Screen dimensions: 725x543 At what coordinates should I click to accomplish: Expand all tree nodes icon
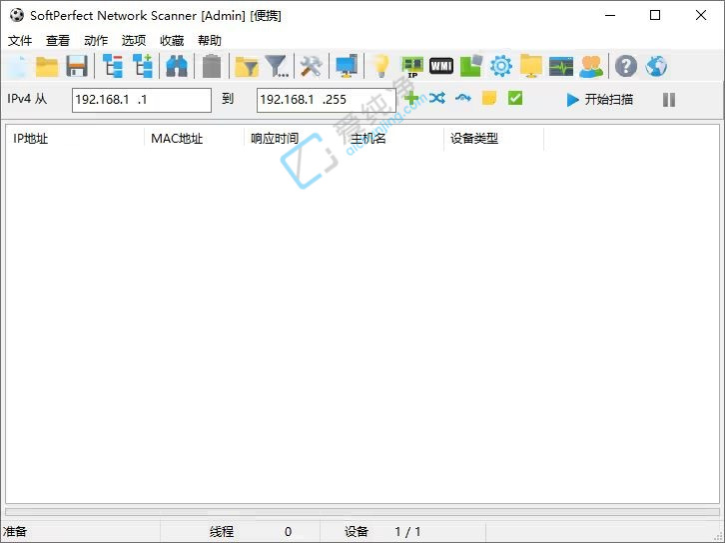143,67
